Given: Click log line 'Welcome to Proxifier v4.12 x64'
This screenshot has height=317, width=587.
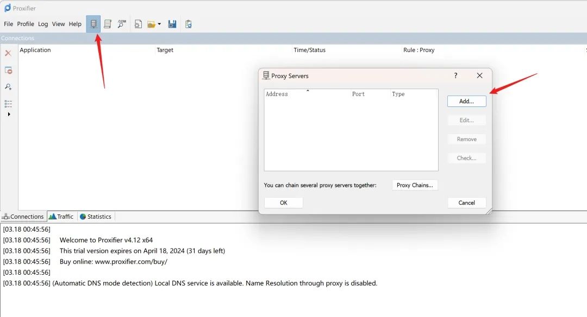Looking at the screenshot, I should [x=106, y=240].
